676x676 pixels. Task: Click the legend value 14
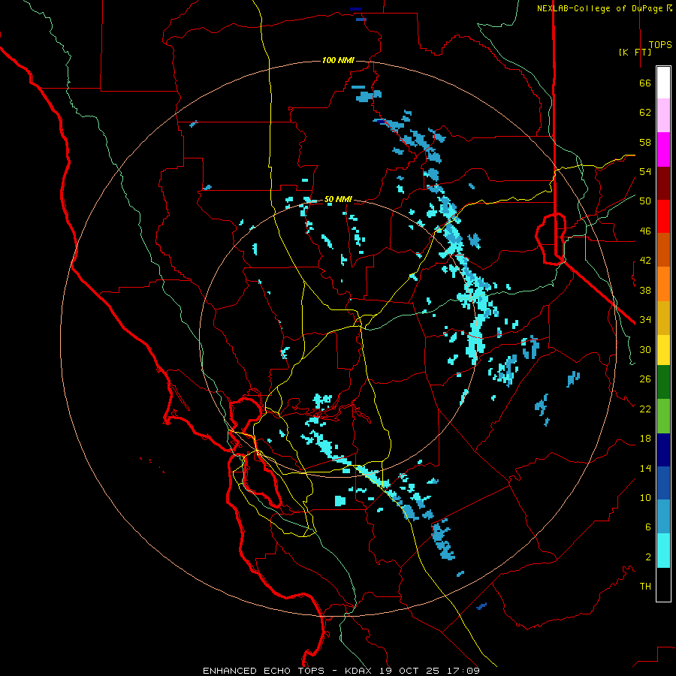click(645, 469)
